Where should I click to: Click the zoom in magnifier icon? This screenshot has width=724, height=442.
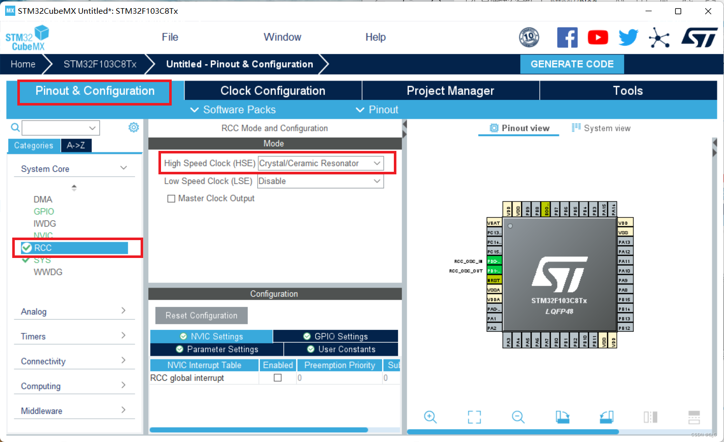coord(431,417)
